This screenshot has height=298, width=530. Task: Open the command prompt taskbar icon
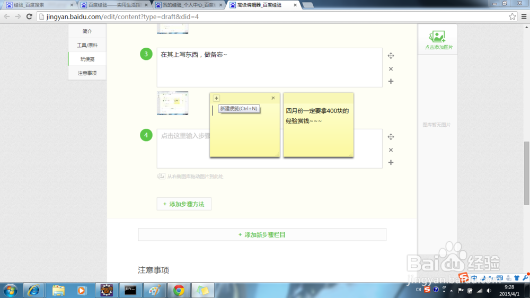130,291
